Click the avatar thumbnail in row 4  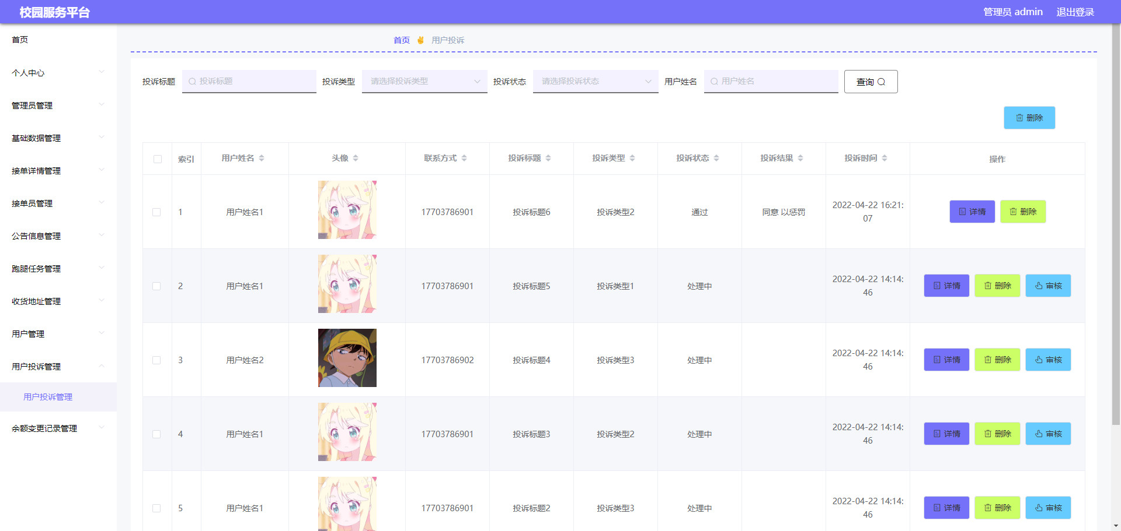tap(347, 432)
